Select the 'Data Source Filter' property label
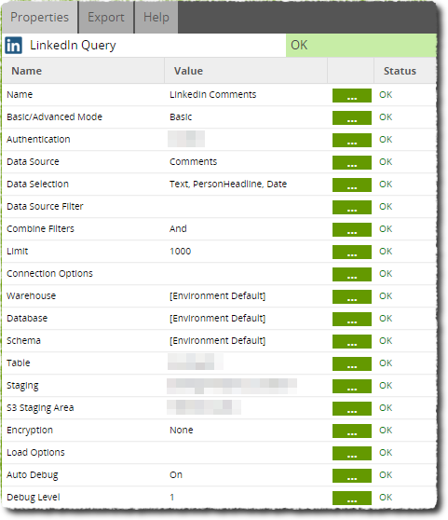 [x=45, y=206]
